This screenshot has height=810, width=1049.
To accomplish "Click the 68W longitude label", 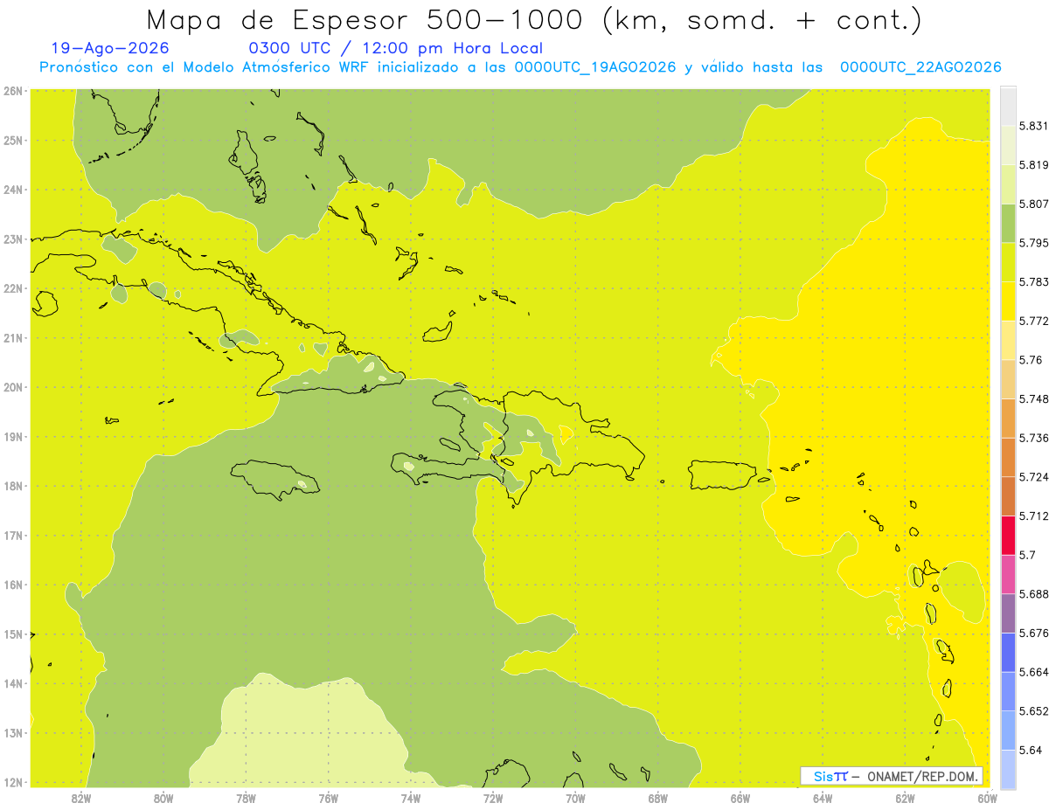I will pos(658,798).
